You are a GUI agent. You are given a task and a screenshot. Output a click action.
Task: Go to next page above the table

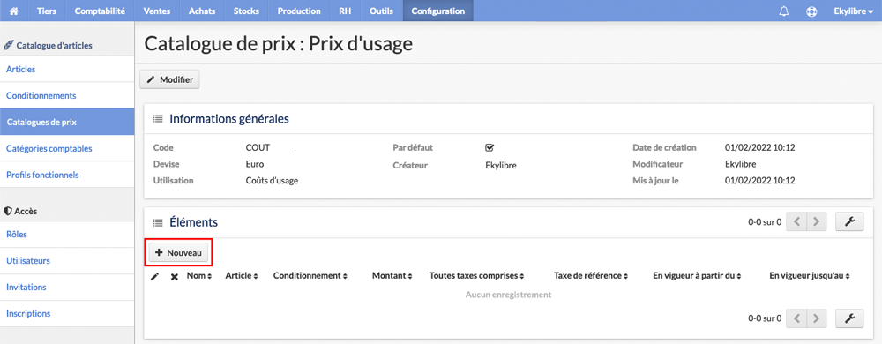pyautogui.click(x=817, y=222)
